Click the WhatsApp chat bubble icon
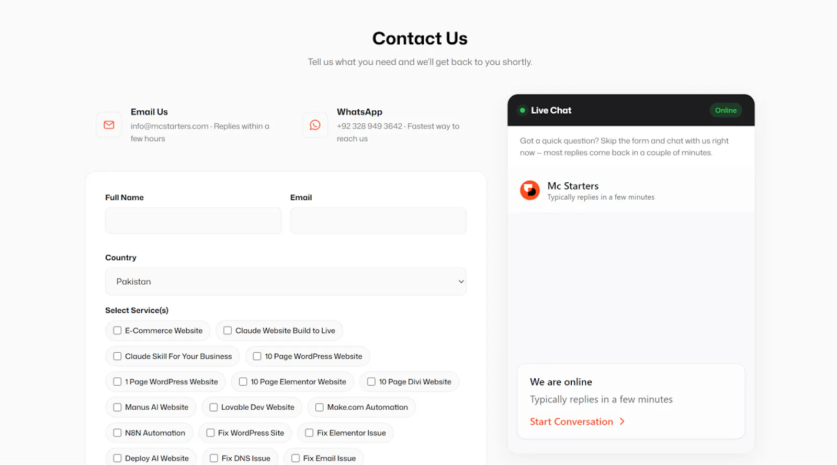 (x=315, y=125)
